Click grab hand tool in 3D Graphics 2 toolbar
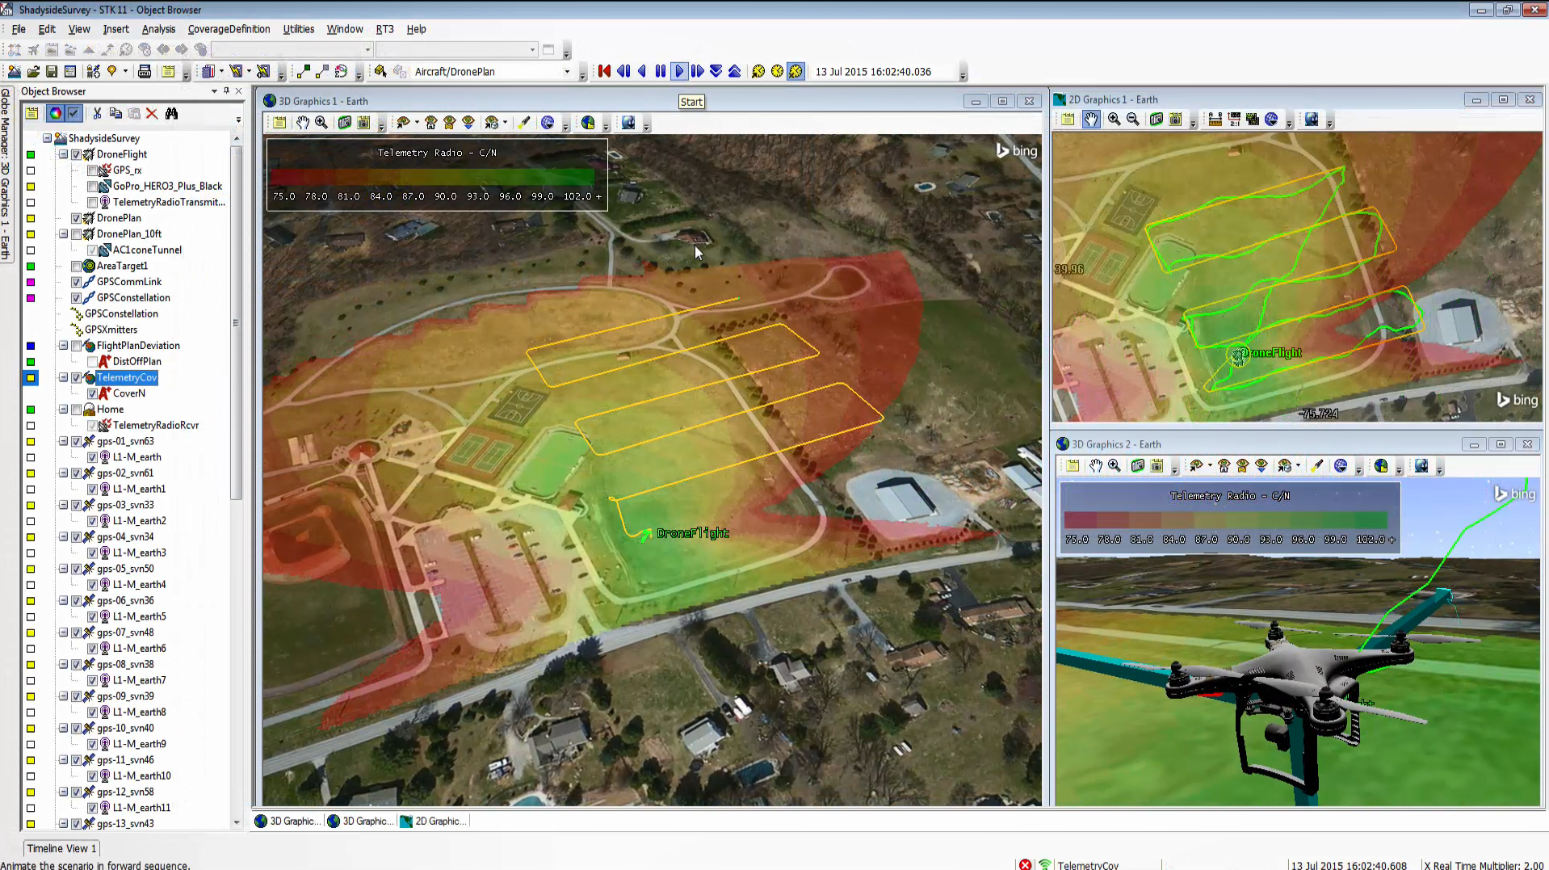Image resolution: width=1549 pixels, height=870 pixels. (x=1095, y=466)
